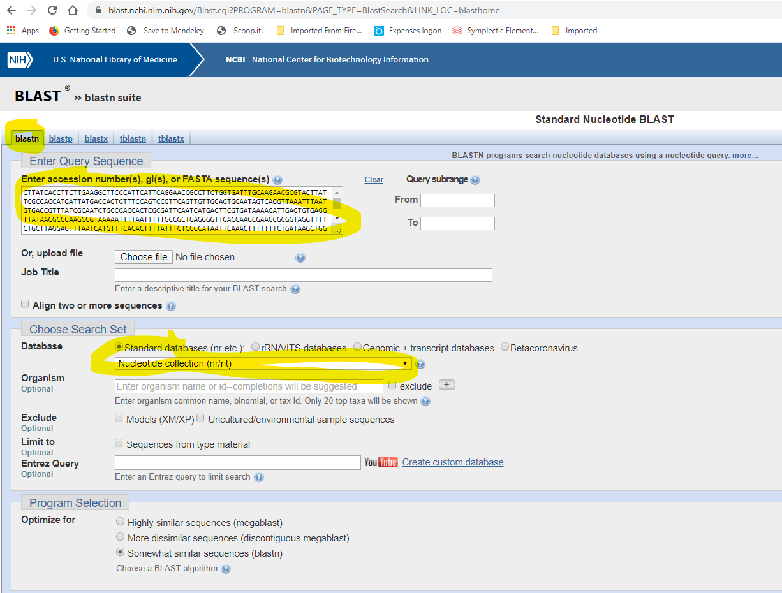Viewport: 782px width, 593px height.
Task: Open the YouTube icon beside Entrez Query
Action: (x=381, y=462)
